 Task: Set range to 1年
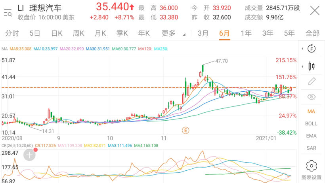pyautogui.click(x=246, y=33)
